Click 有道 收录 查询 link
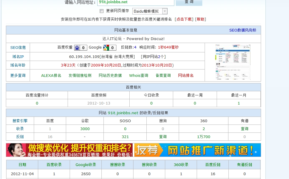Viewport: 289px width, 179px height. tap(245, 129)
